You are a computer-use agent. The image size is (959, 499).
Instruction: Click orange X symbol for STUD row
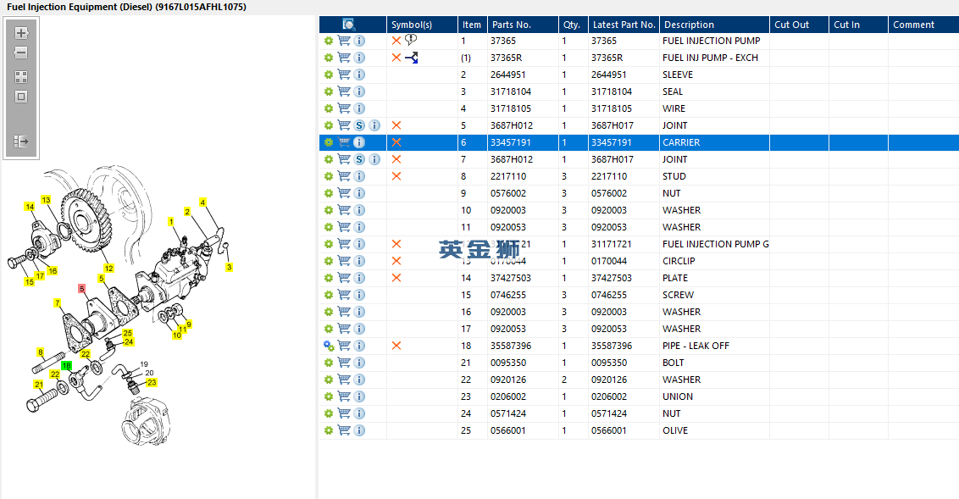tap(396, 176)
